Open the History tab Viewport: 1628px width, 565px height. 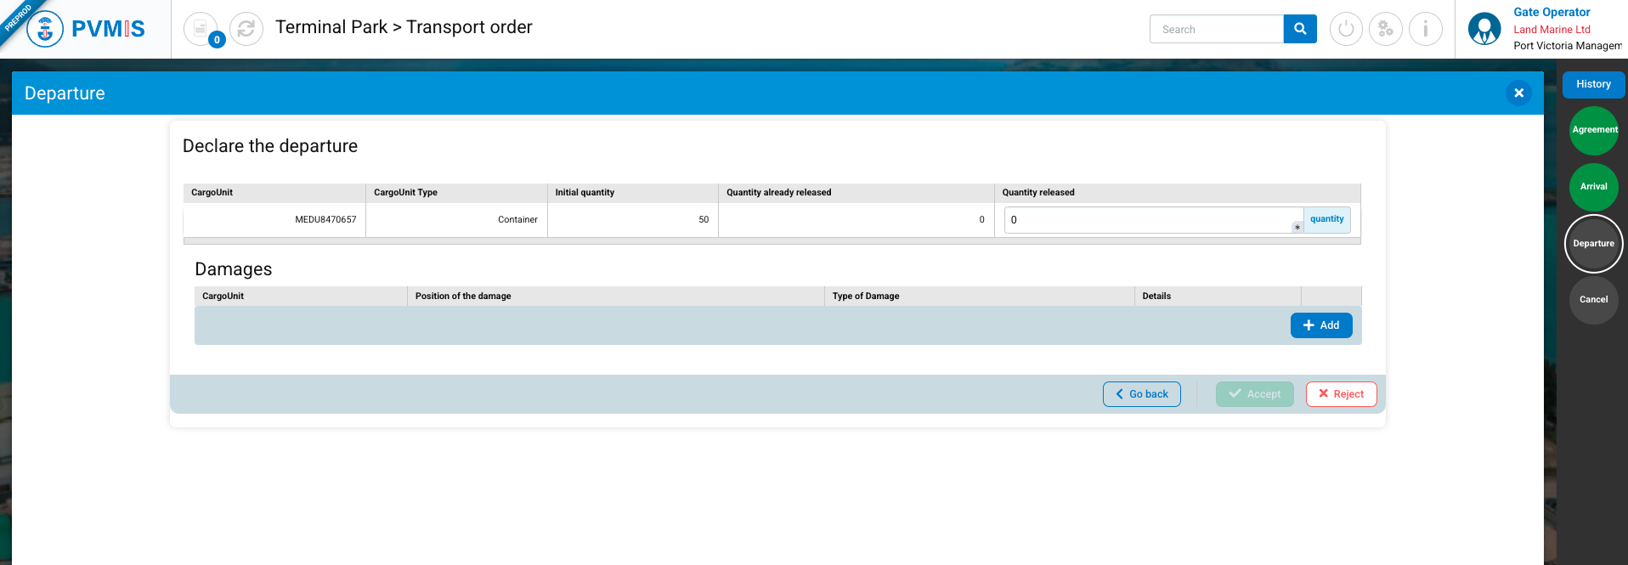coord(1593,84)
